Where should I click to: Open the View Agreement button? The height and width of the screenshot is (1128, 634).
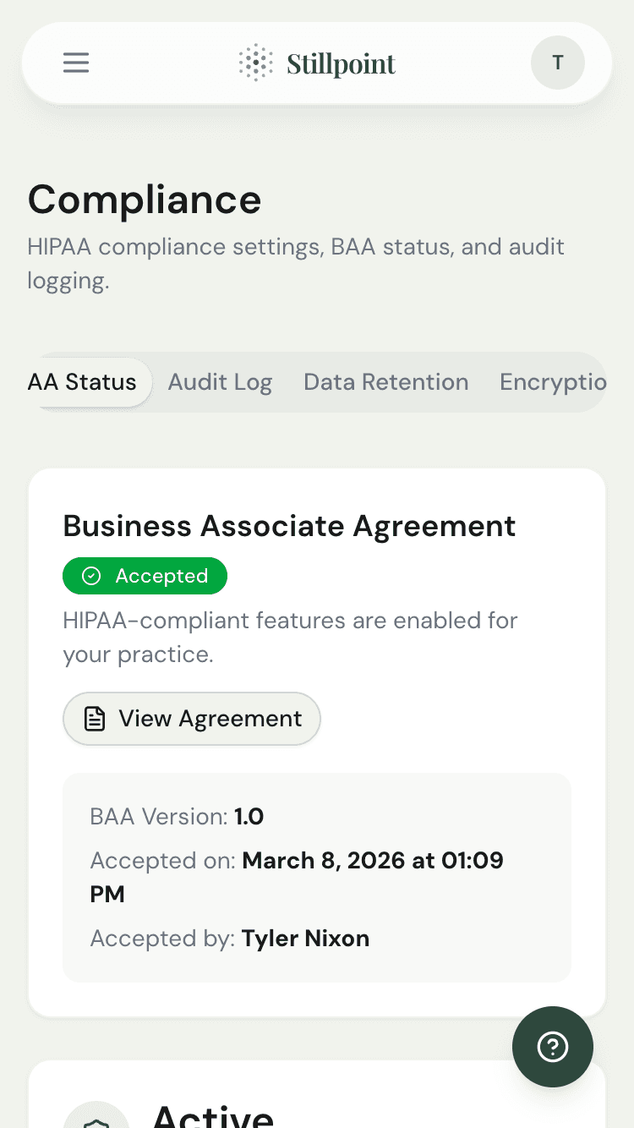click(191, 718)
